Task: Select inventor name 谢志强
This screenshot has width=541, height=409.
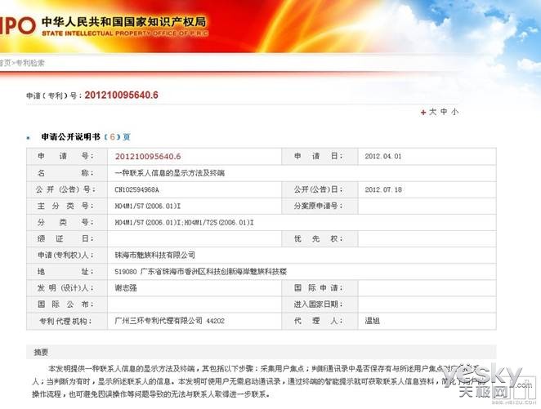Action: [126, 288]
